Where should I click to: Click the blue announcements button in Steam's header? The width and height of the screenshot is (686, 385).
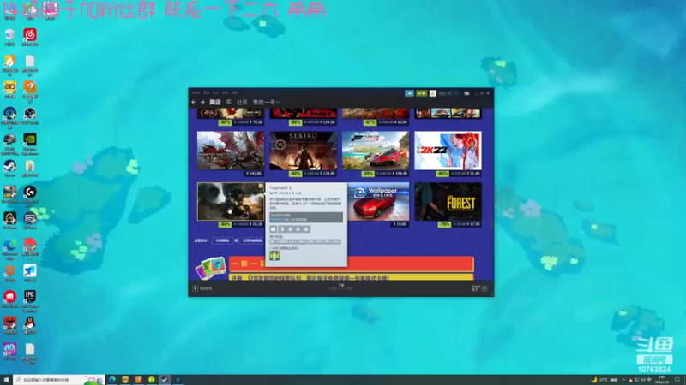409,93
